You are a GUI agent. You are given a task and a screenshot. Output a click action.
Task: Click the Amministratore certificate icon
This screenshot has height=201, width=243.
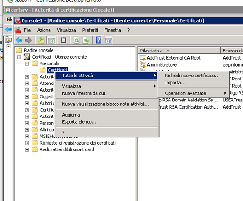tap(143, 64)
